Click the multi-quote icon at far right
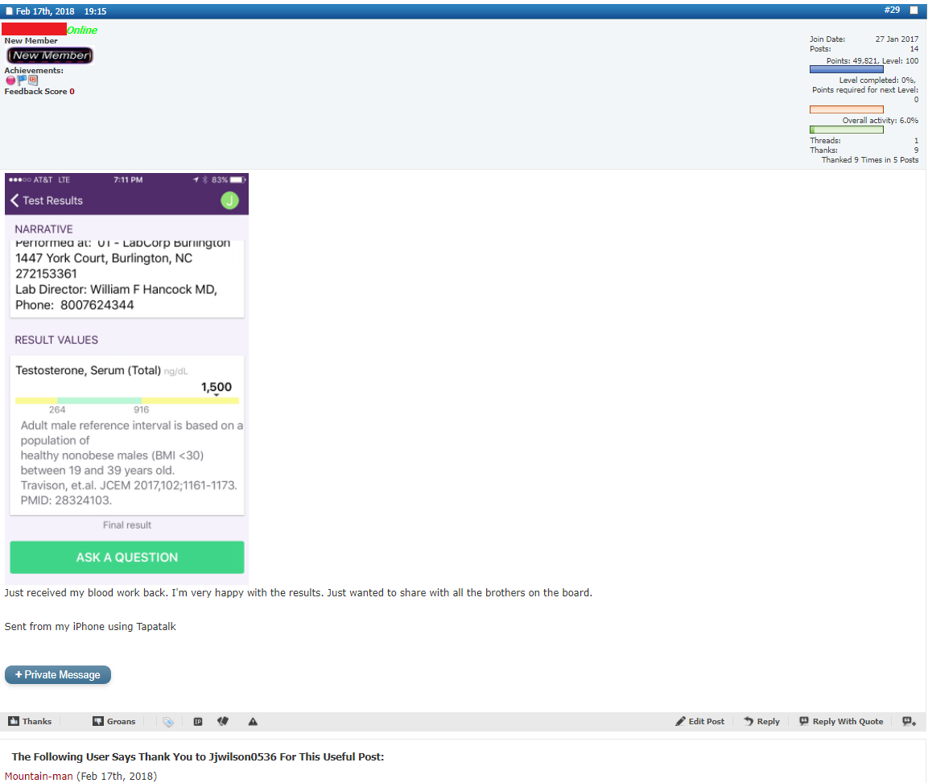928x783 pixels. (x=909, y=721)
